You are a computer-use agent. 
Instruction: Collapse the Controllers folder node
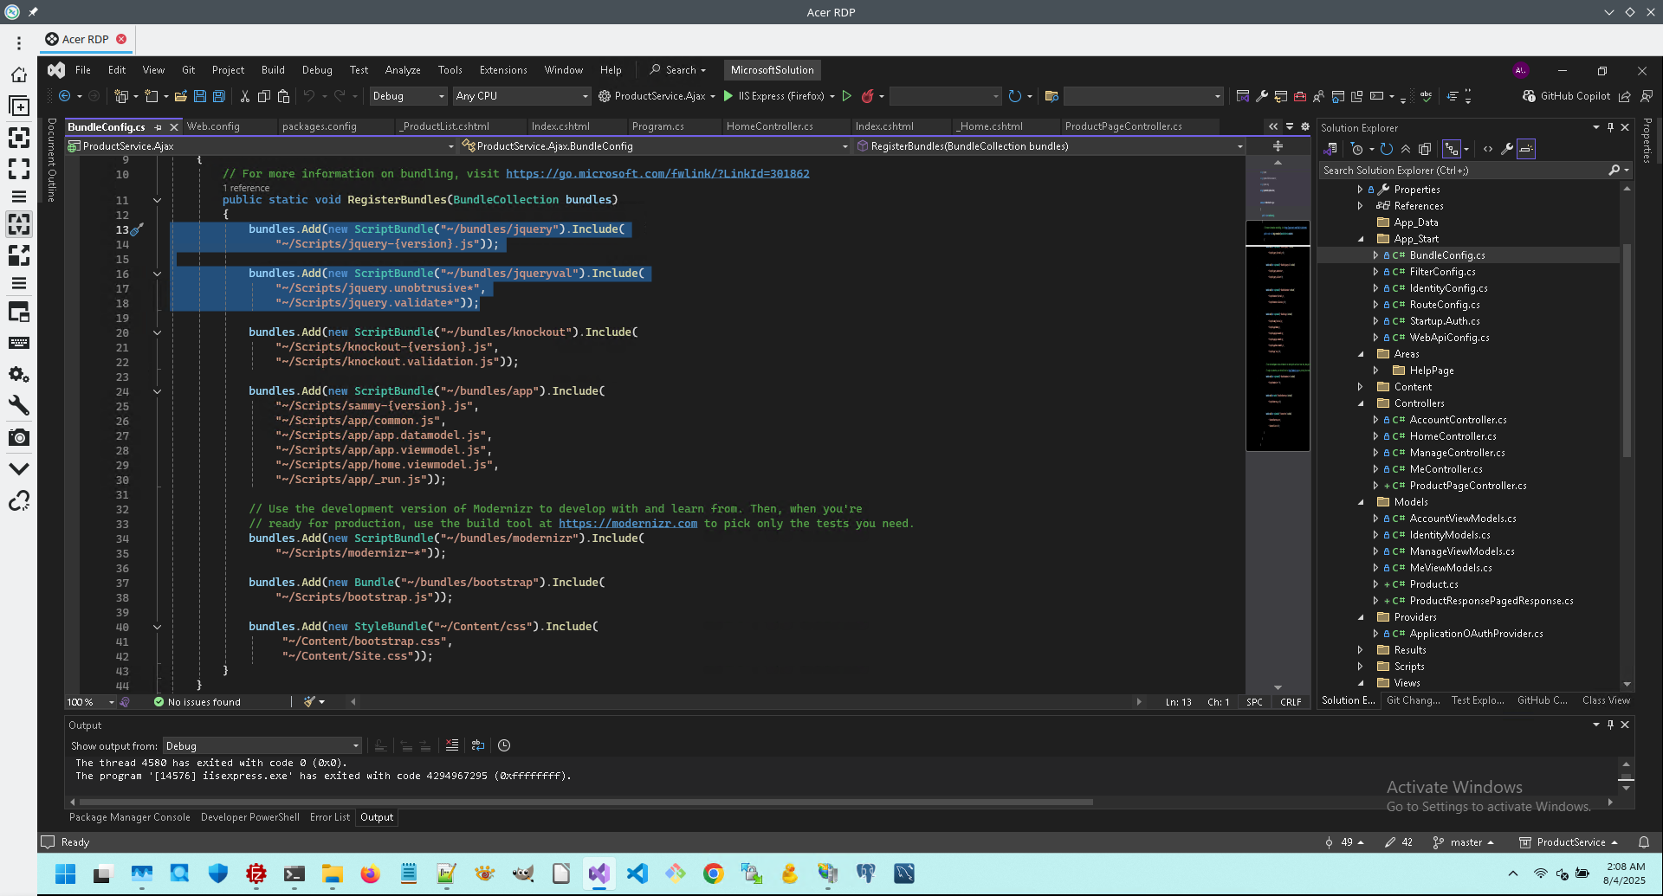pos(1361,403)
